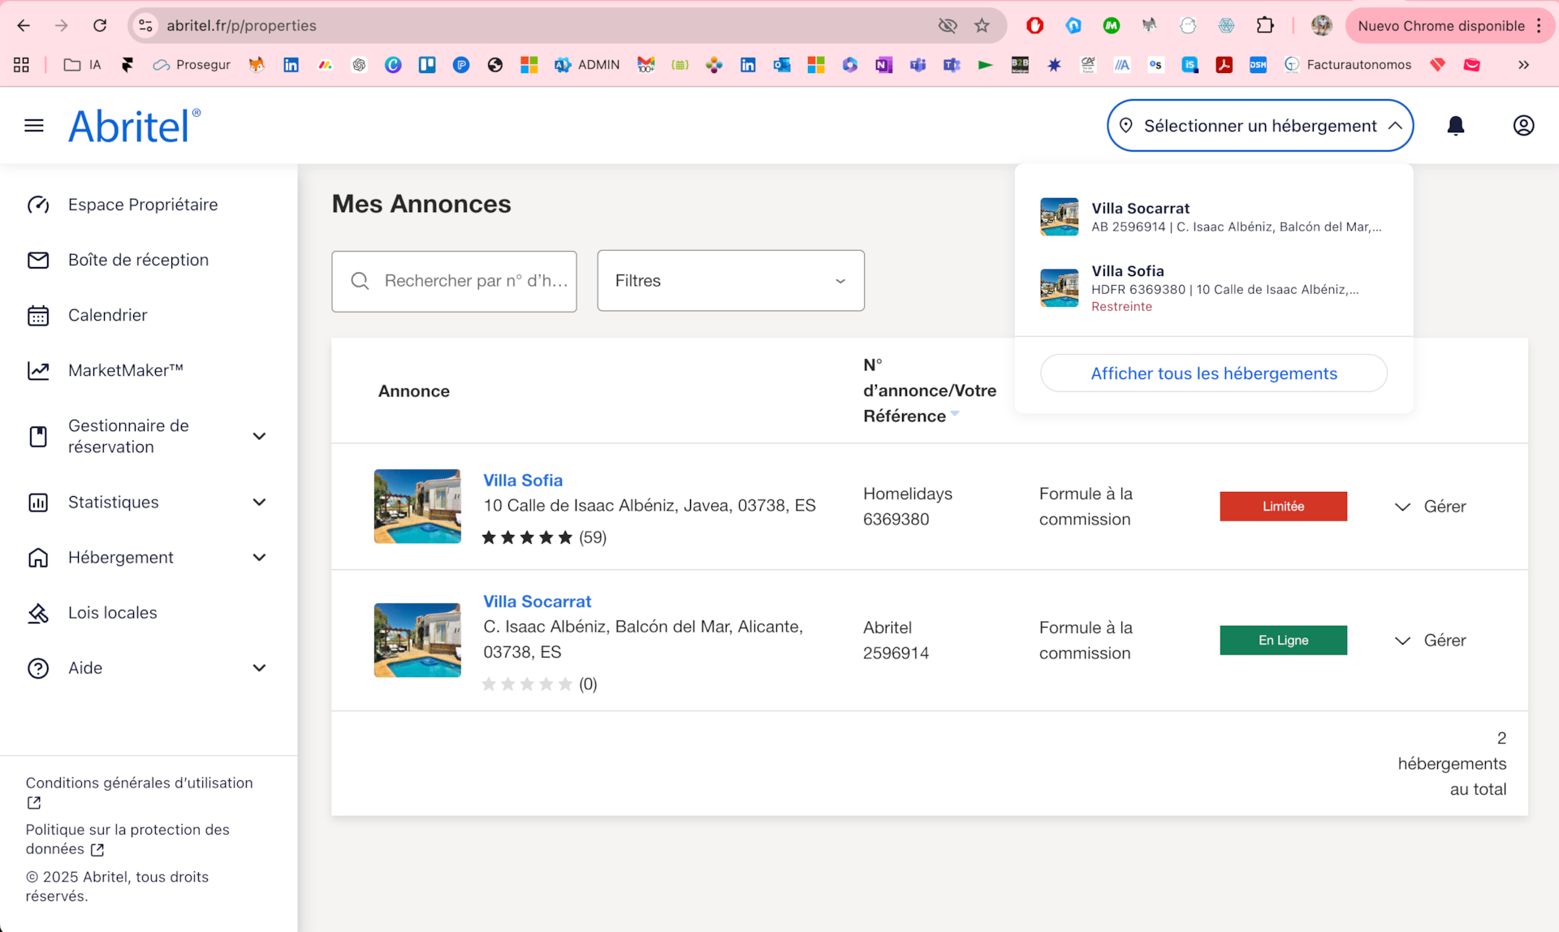The height and width of the screenshot is (932, 1559).
Task: Click the Aide question mark icon
Action: pos(38,668)
